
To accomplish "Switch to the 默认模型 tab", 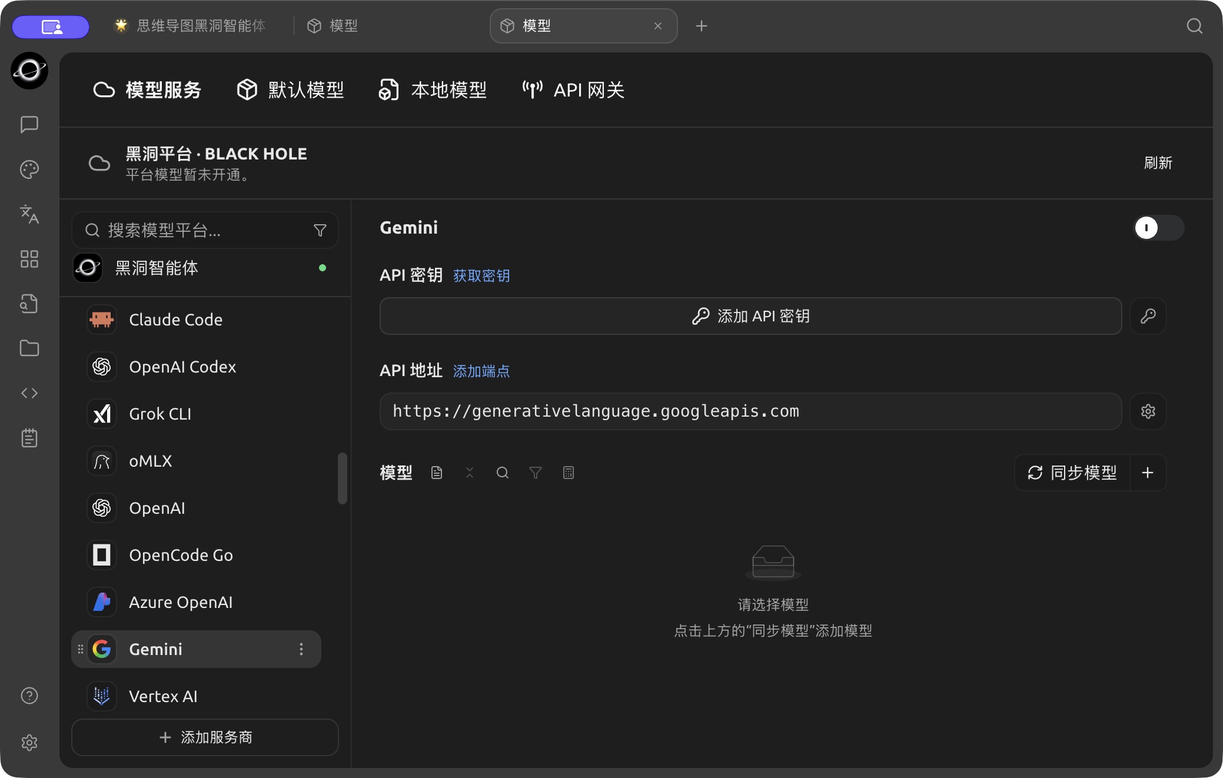I will coord(290,90).
